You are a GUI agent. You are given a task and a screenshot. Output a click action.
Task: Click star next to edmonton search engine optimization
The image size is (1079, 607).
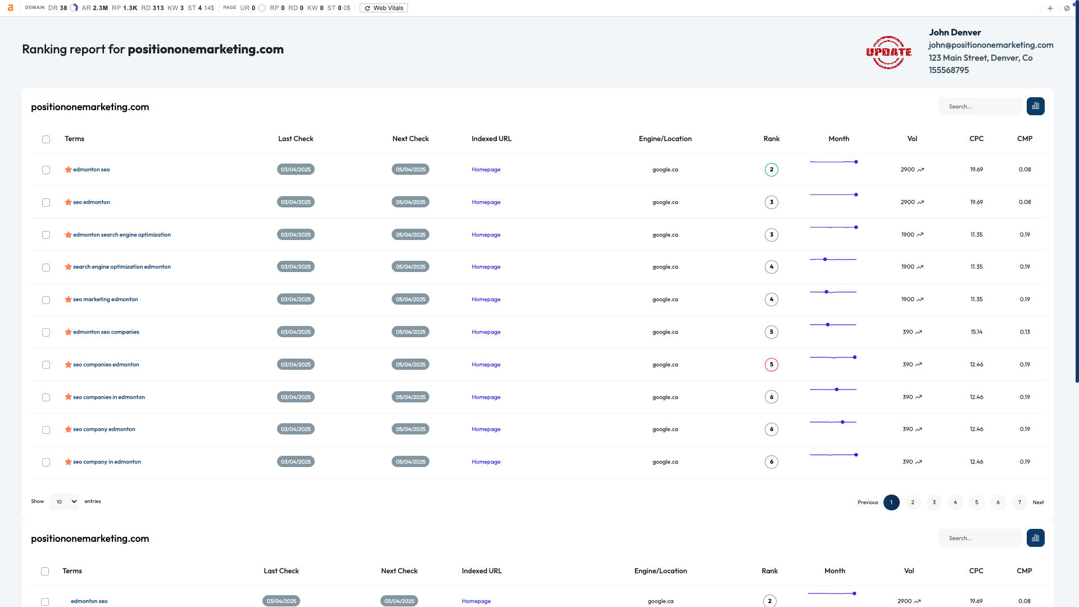pos(68,234)
